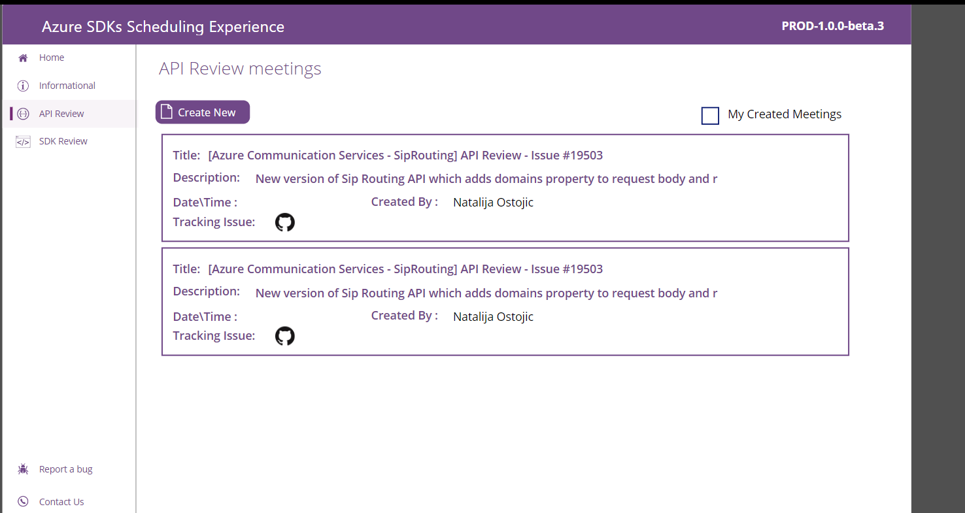Switch to the SDK Review section
The image size is (965, 513).
click(63, 141)
